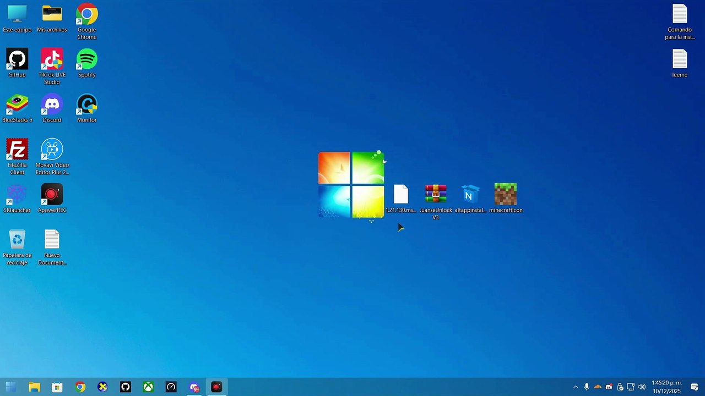Click the Discord system tray icon

point(609,387)
